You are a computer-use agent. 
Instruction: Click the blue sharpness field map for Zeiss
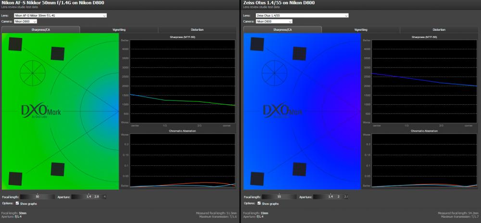tap(302, 111)
